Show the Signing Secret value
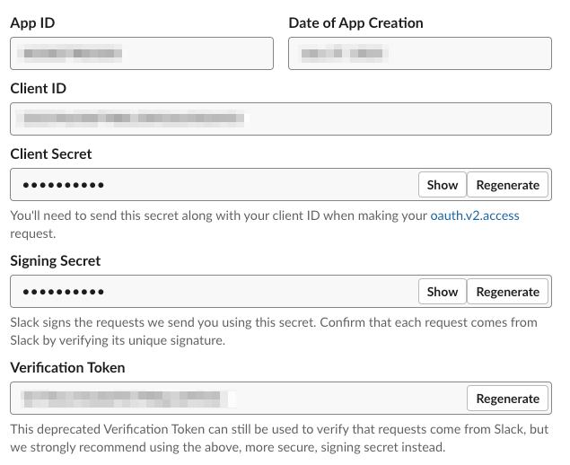Screen dimensions: 570x465 coord(442,292)
